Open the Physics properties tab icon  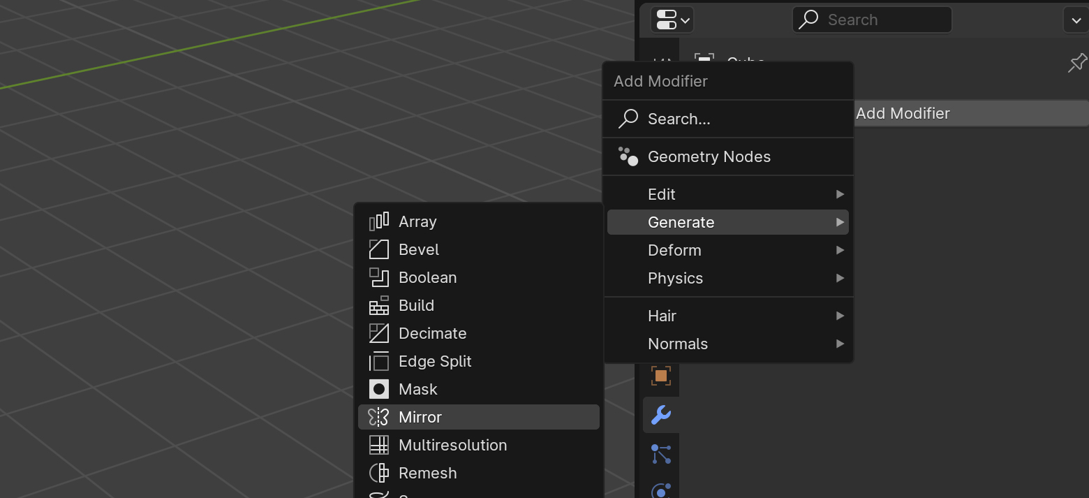pos(660,490)
